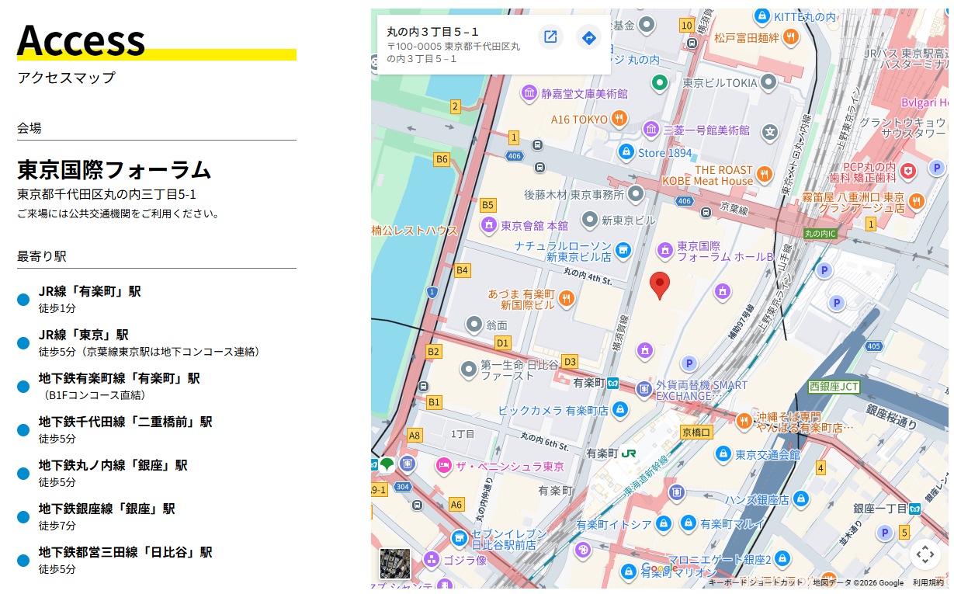Open the 翁面 gray marker
This screenshot has height=594, width=954.
click(x=474, y=324)
